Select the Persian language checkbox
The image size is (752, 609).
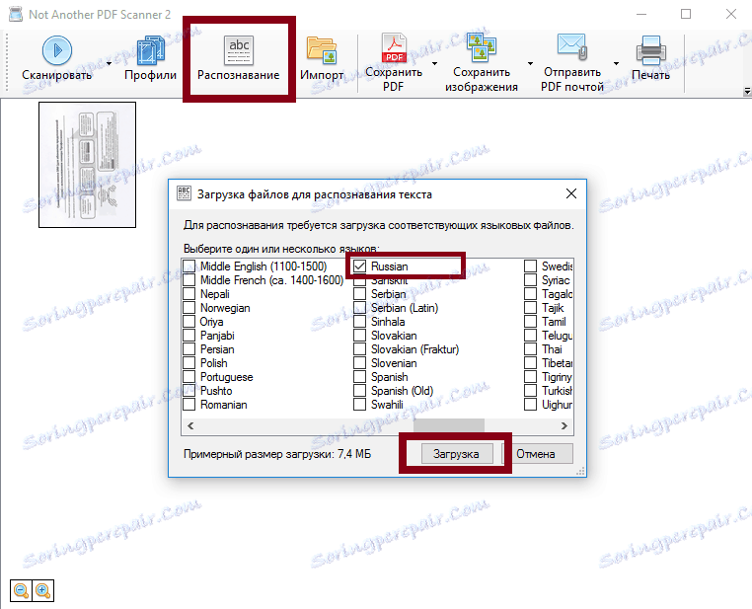[189, 349]
